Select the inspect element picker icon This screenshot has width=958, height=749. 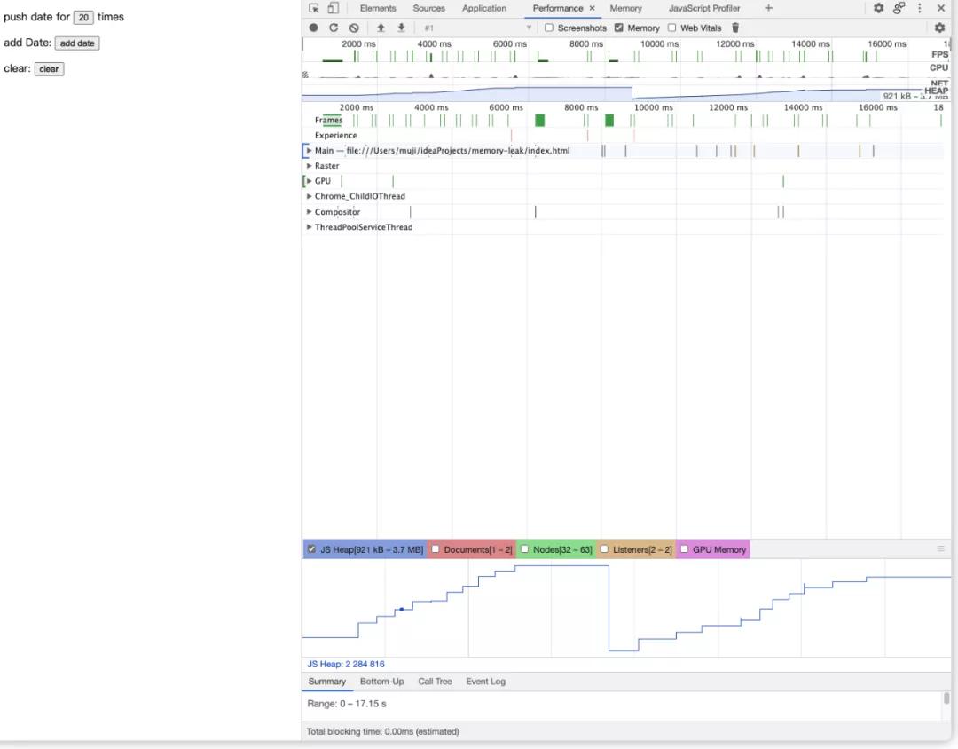pos(314,8)
